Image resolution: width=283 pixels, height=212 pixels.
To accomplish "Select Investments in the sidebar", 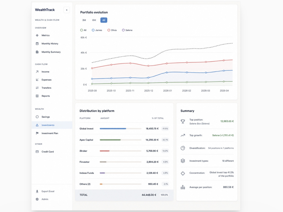I will pyautogui.click(x=52, y=125).
